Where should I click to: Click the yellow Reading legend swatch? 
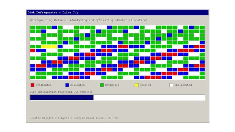click(x=136, y=85)
